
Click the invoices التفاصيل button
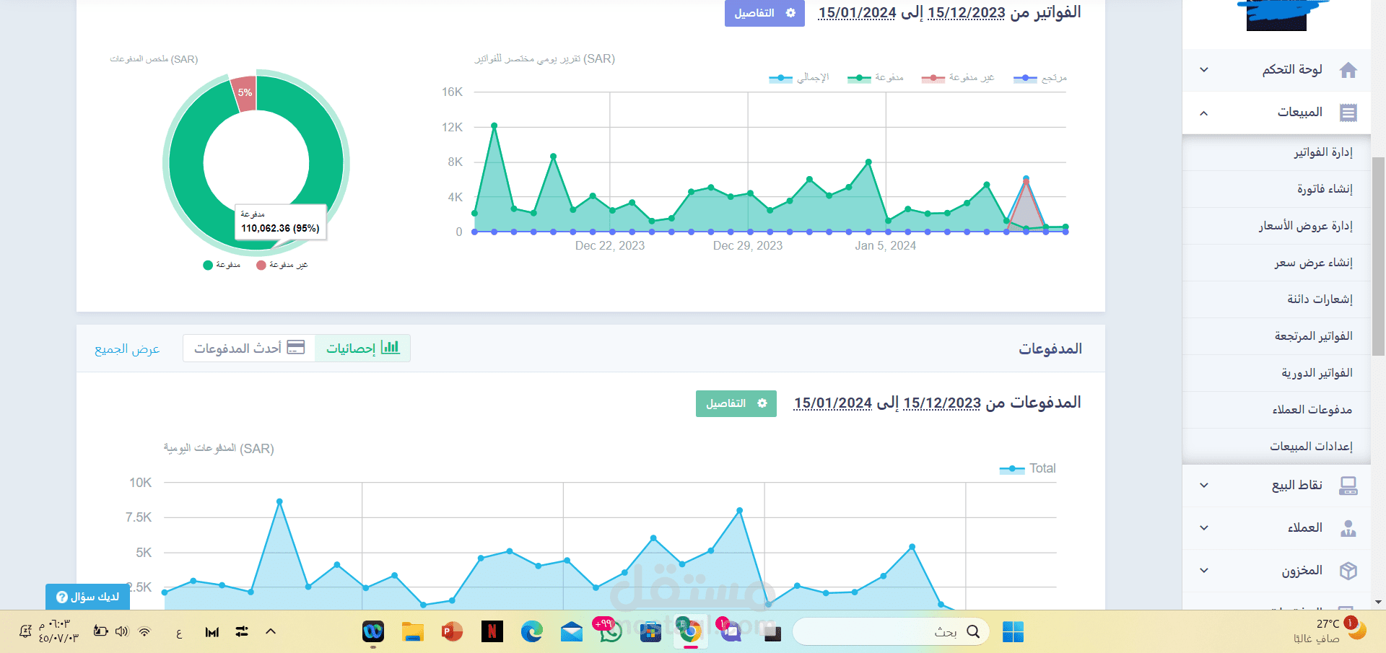point(764,13)
